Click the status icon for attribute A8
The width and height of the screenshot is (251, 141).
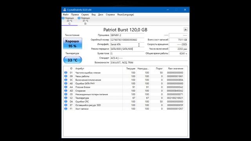(66, 83)
